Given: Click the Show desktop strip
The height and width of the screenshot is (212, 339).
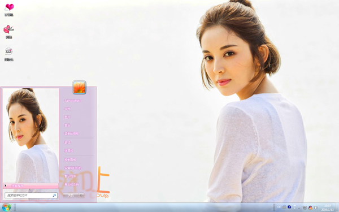Looking at the screenshot, I should [x=337, y=207].
